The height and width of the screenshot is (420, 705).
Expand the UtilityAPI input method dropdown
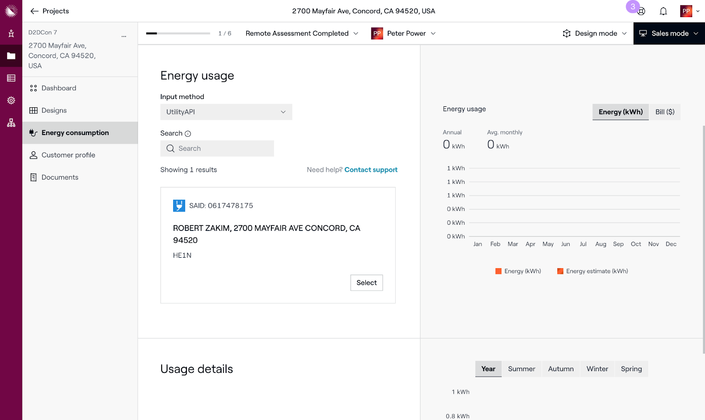point(226,112)
